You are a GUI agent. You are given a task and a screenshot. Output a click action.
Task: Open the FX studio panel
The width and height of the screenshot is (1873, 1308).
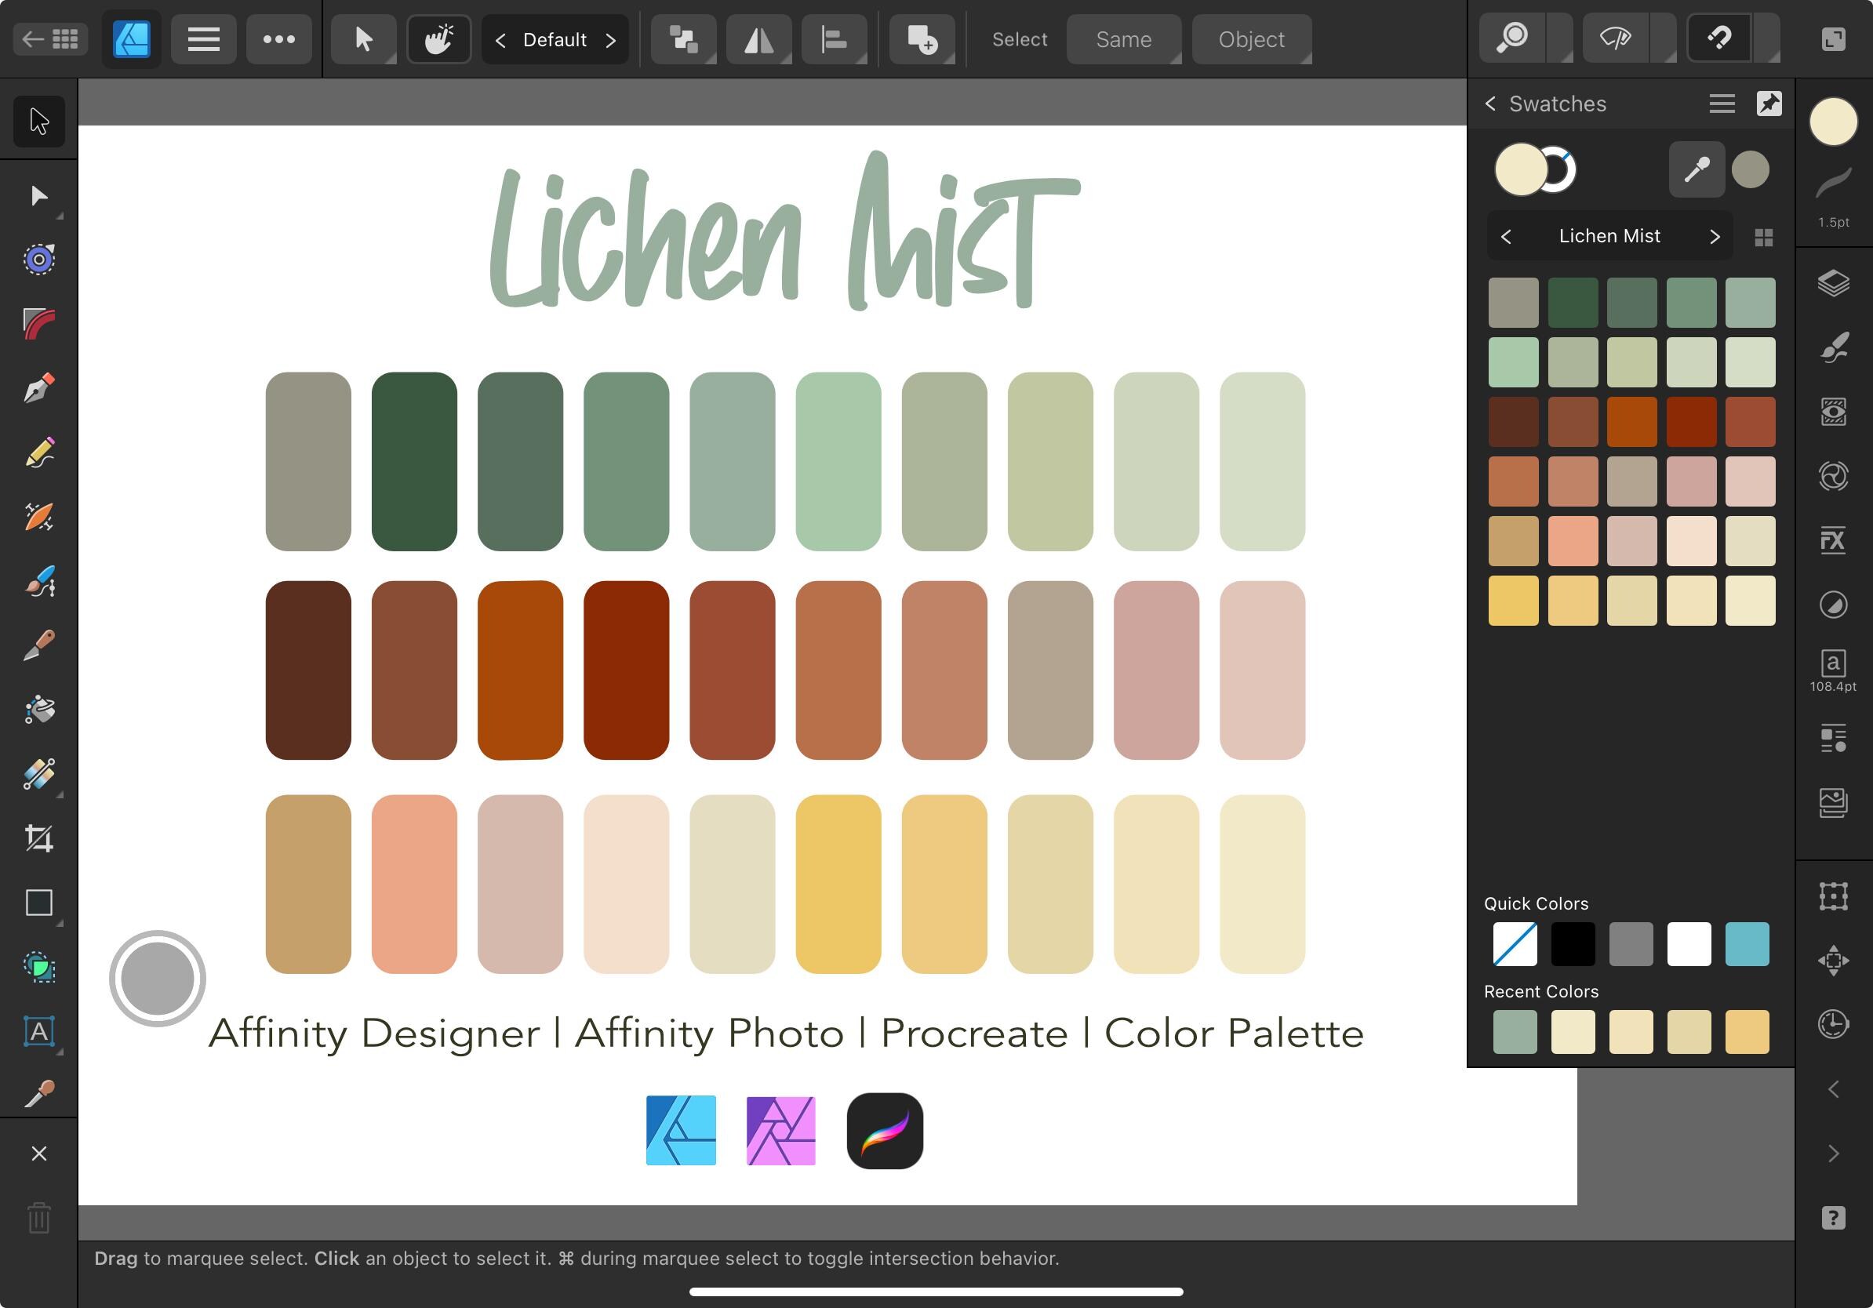[1834, 540]
